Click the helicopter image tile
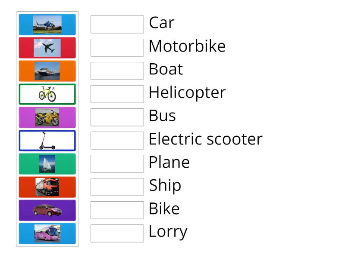The image size is (345, 258). click(47, 24)
